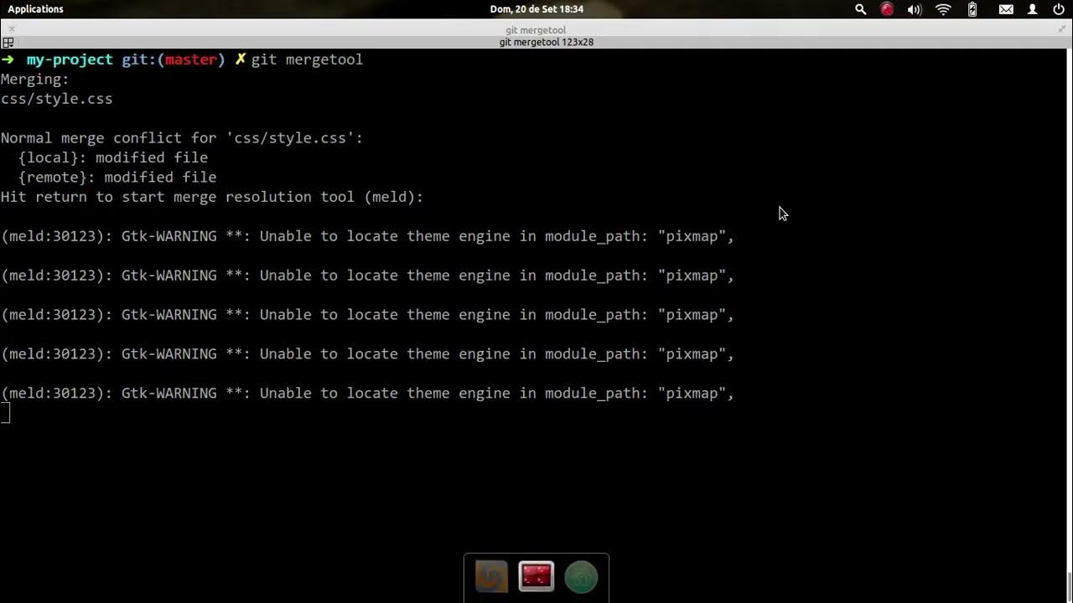The width and height of the screenshot is (1073, 603).
Task: Open the user account indicator
Action: point(1033,9)
